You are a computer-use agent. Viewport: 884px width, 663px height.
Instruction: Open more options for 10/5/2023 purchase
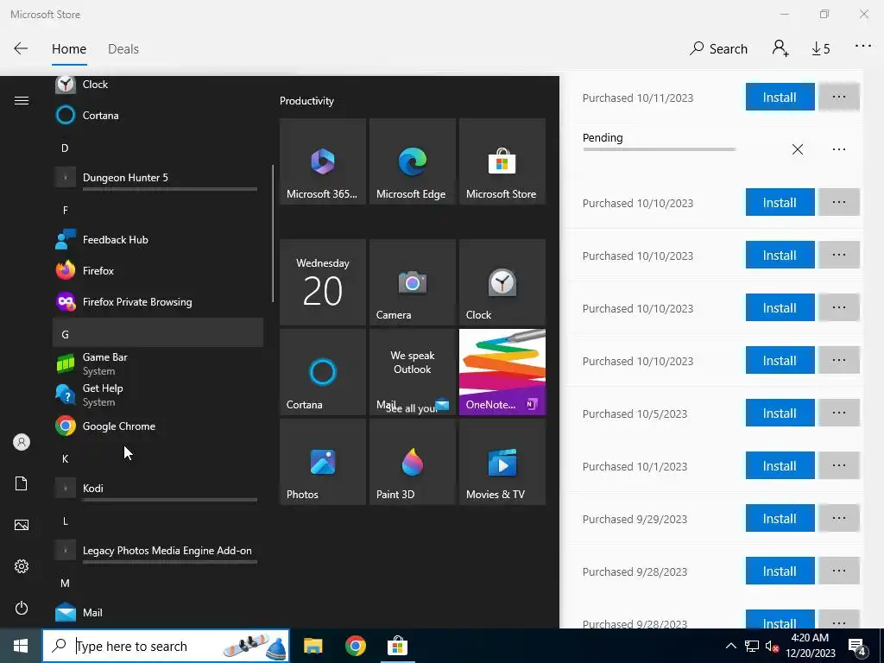839,414
